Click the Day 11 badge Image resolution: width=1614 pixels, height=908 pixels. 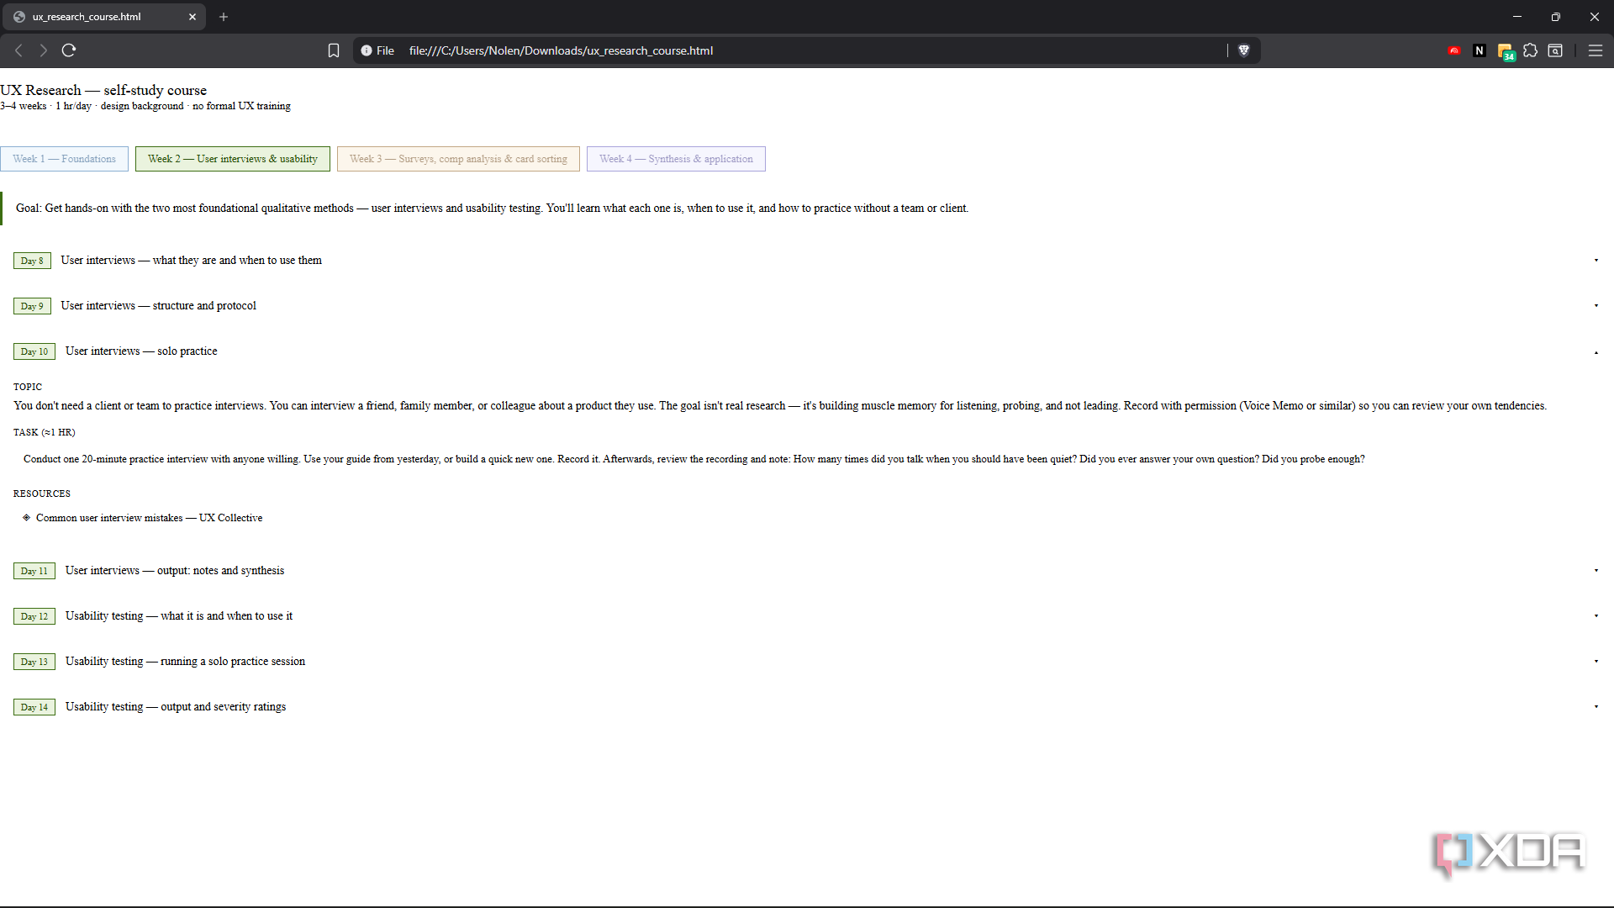tap(34, 571)
